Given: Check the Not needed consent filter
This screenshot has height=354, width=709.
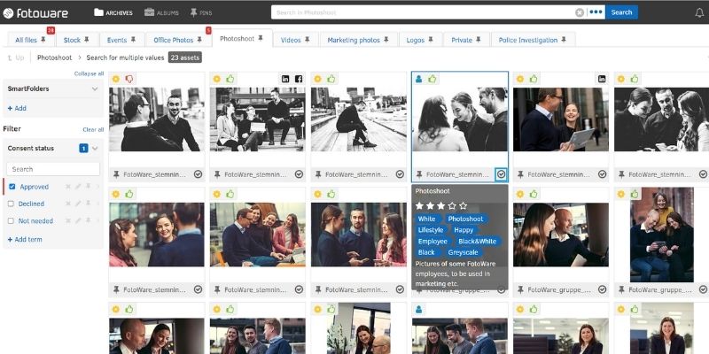Looking at the screenshot, I should (11, 220).
